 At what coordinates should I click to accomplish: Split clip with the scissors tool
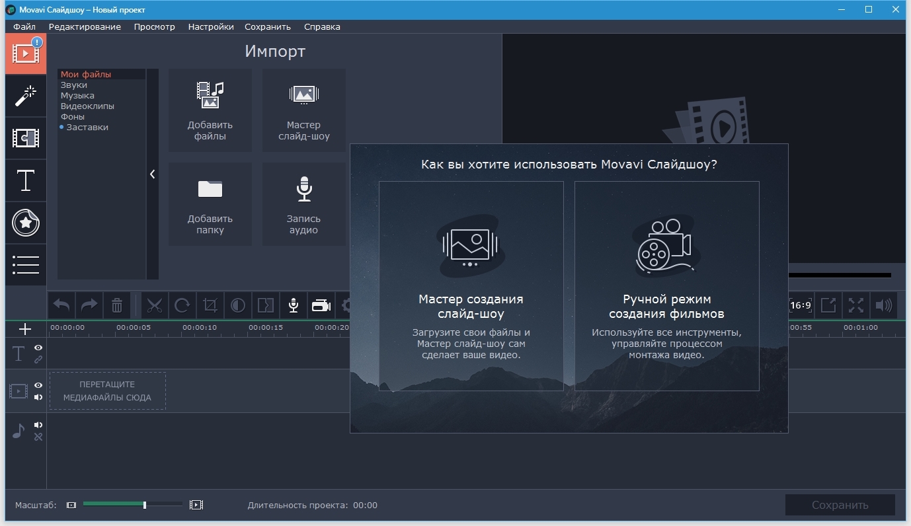[155, 305]
